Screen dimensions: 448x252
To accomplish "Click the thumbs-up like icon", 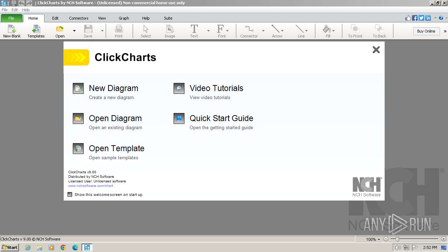I will [x=408, y=18].
